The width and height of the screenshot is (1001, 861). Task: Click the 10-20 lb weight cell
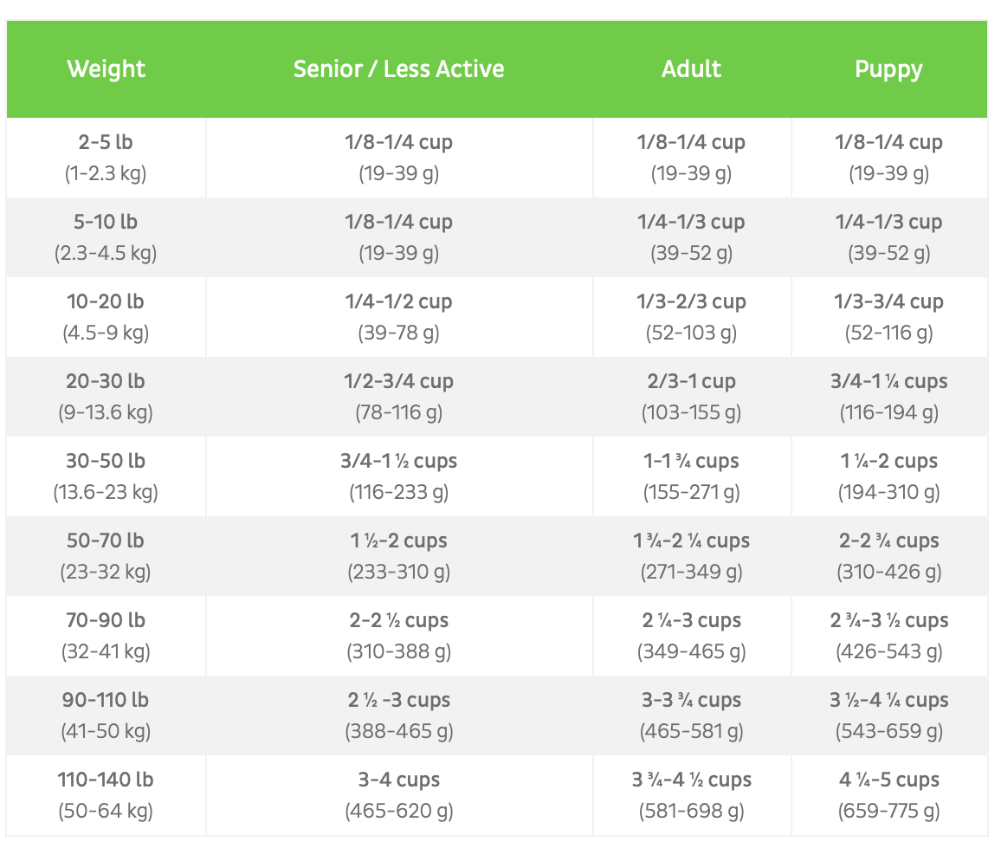(x=106, y=317)
